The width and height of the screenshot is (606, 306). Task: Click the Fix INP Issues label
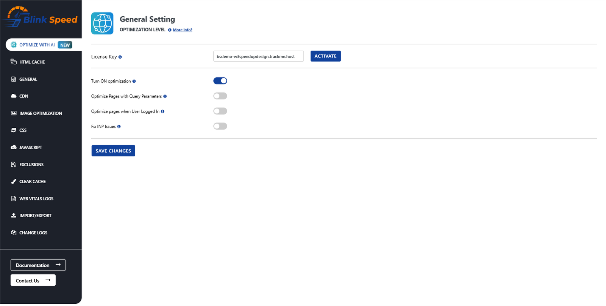coord(103,127)
